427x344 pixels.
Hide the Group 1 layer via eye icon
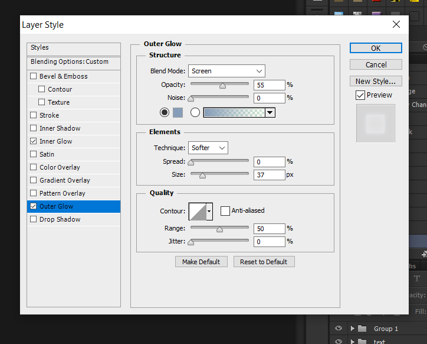click(338, 329)
